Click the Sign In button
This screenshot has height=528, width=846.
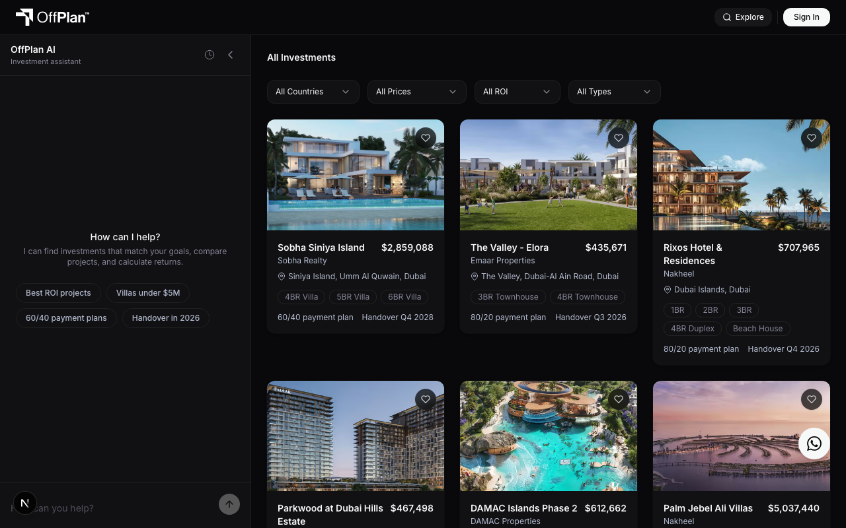point(806,17)
